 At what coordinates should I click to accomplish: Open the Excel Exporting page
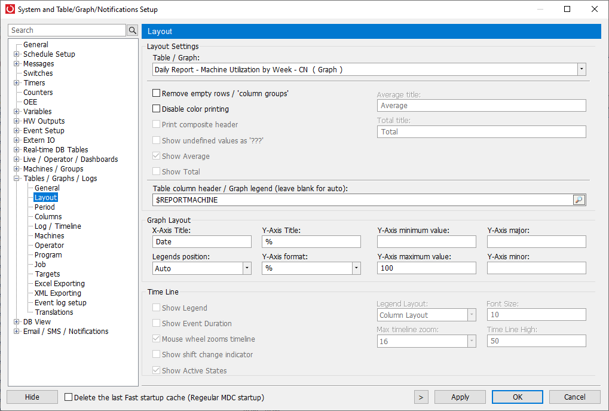pyautogui.click(x=59, y=284)
